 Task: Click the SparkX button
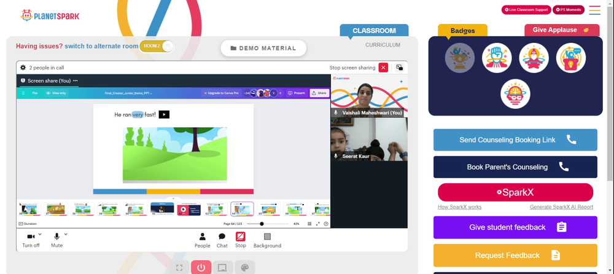515,192
